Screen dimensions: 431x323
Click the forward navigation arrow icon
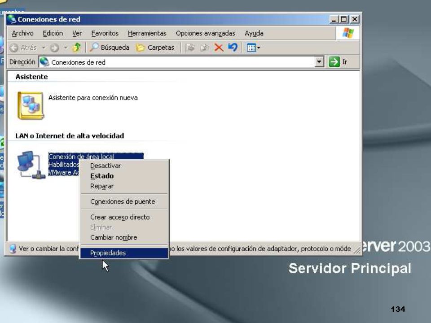(54, 48)
